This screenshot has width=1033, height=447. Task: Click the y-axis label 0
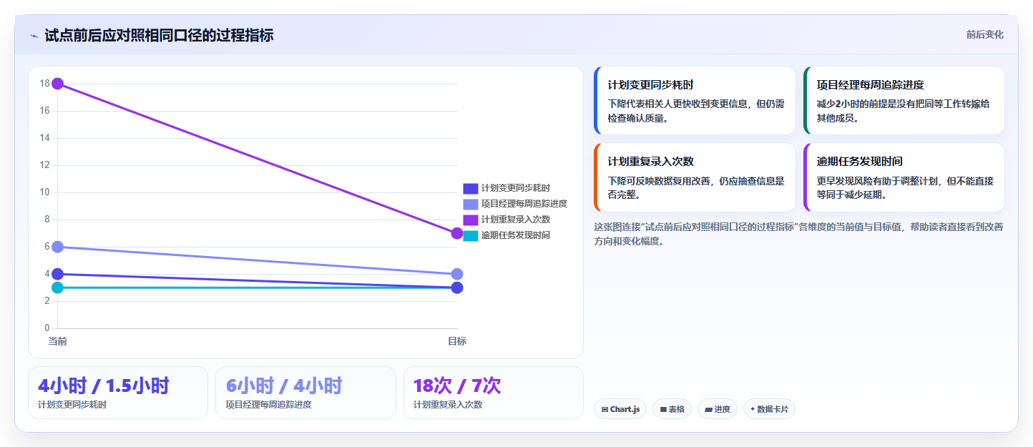tap(47, 328)
